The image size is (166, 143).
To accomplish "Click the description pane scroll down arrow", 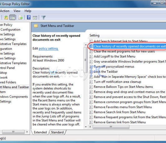I will coord(86,127).
